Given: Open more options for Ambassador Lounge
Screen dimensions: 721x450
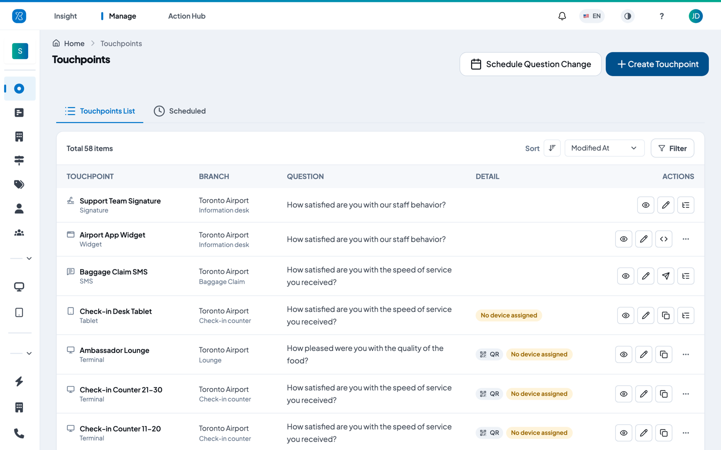Looking at the screenshot, I should pos(685,354).
